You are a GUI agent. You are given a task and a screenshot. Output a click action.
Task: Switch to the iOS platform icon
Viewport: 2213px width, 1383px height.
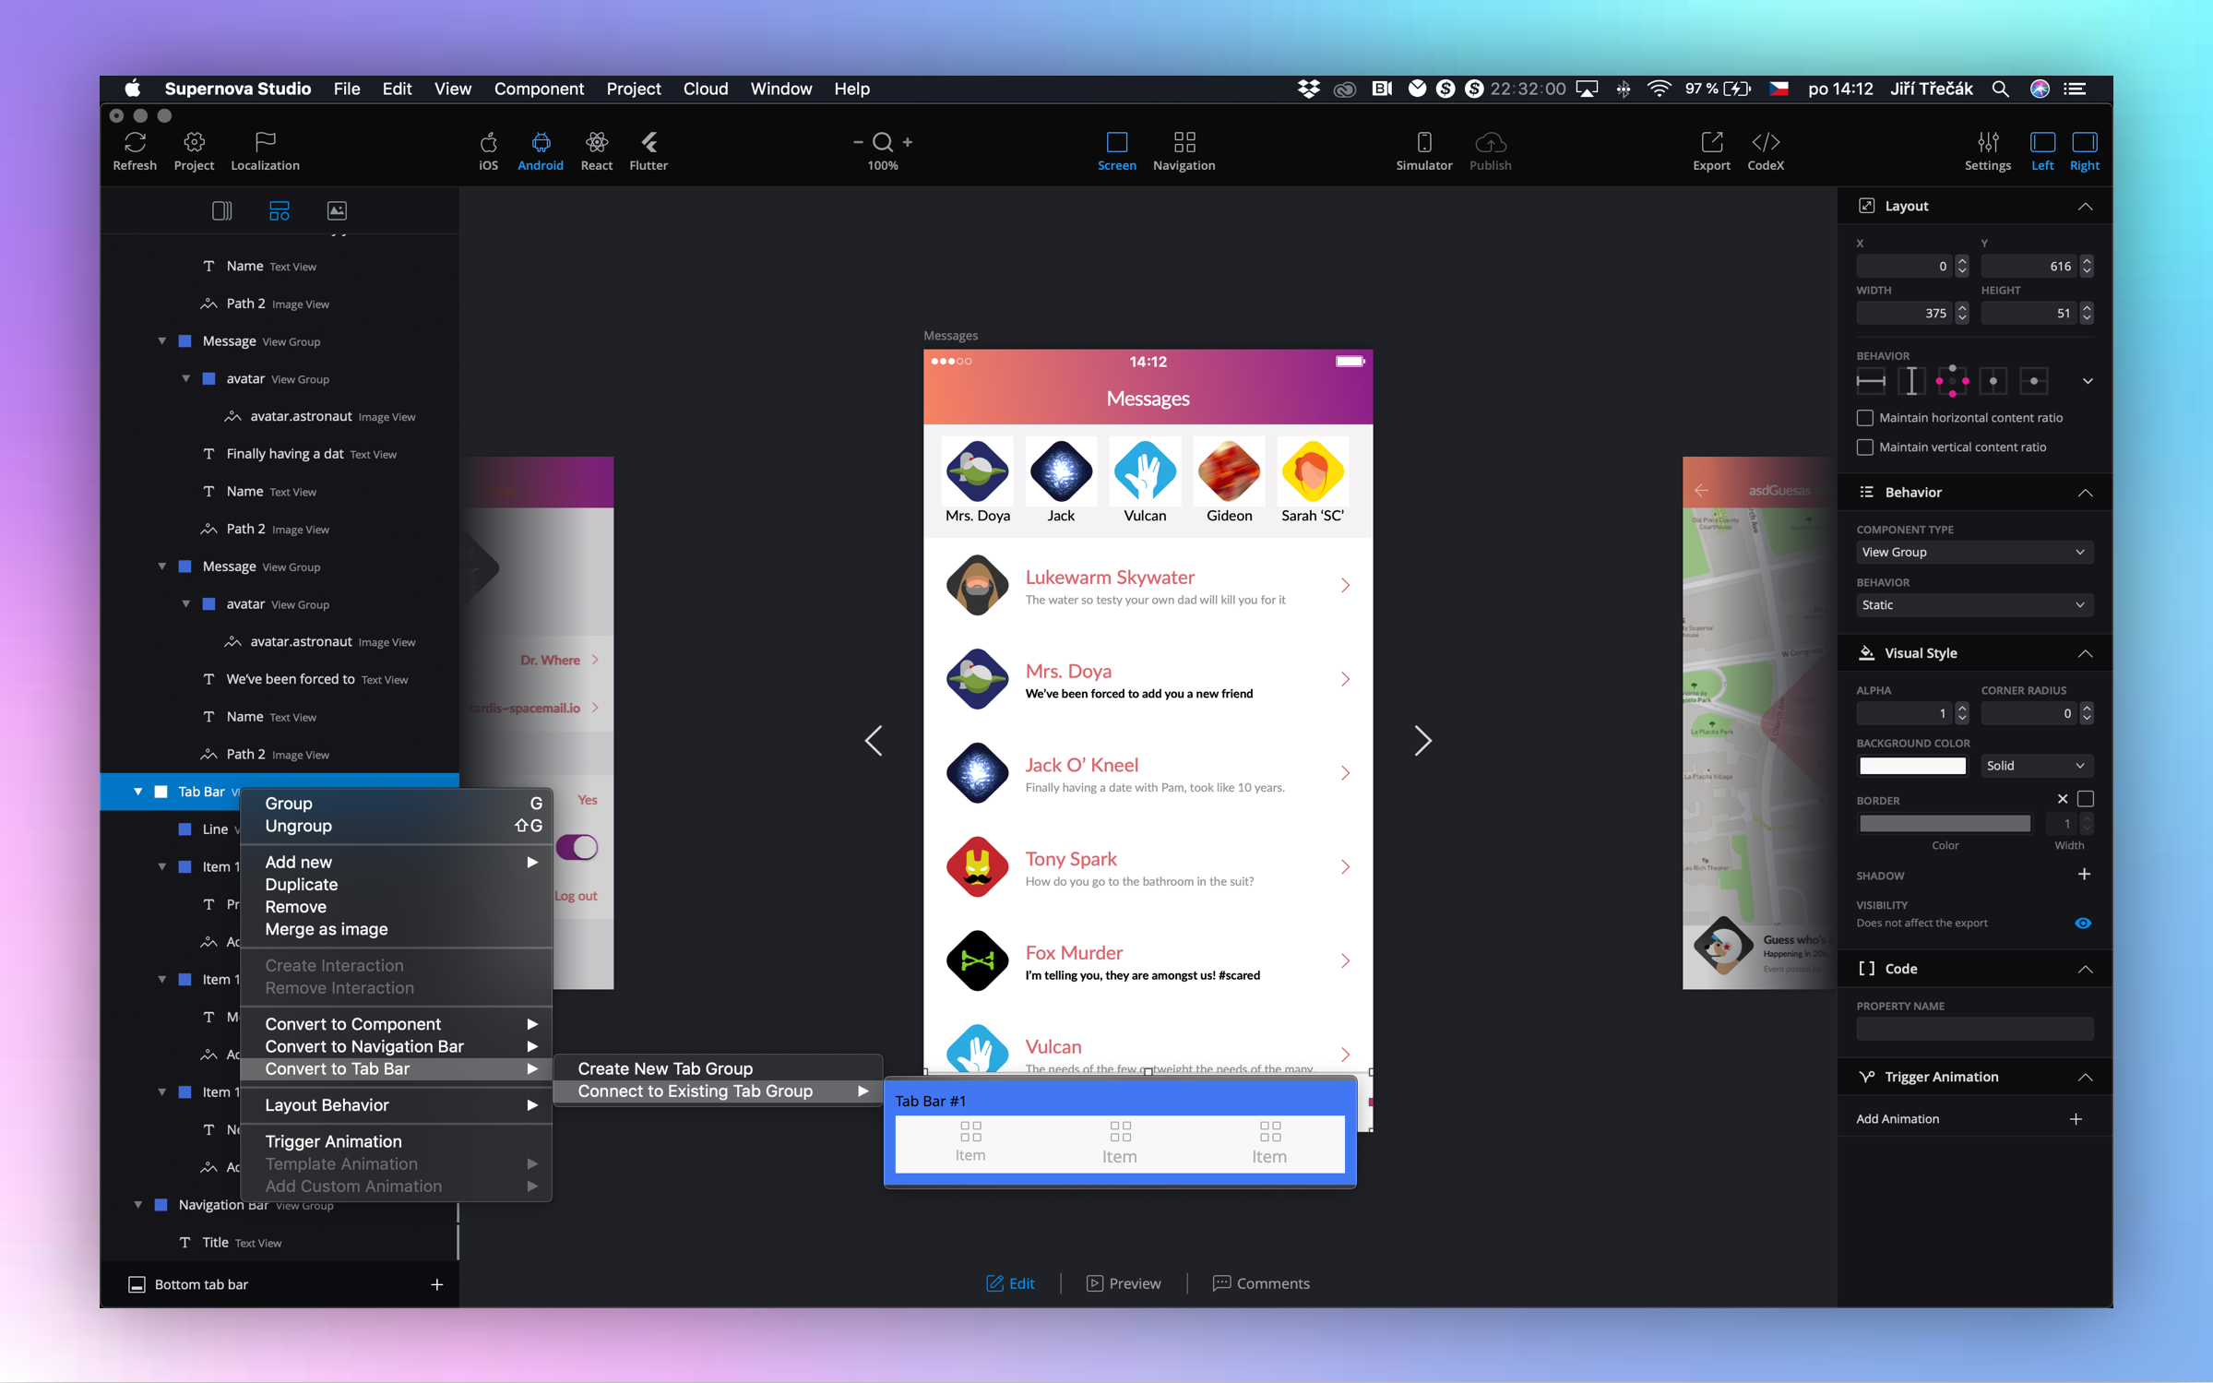[488, 142]
